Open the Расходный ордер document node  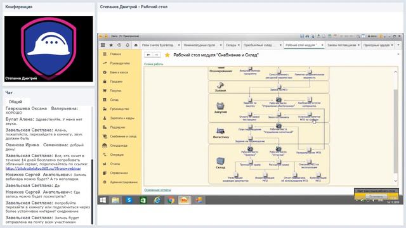(x=278, y=163)
